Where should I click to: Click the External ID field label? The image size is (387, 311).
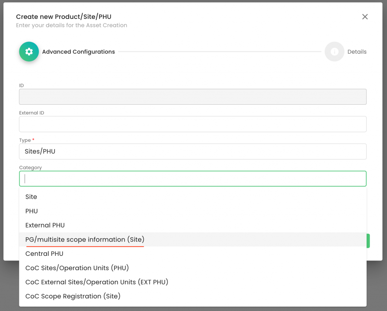click(x=32, y=113)
